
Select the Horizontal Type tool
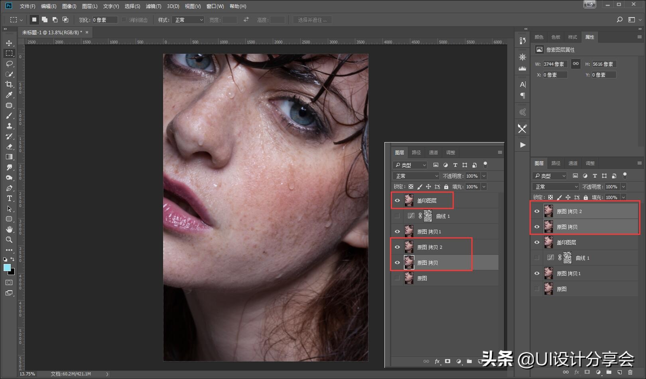(x=9, y=198)
